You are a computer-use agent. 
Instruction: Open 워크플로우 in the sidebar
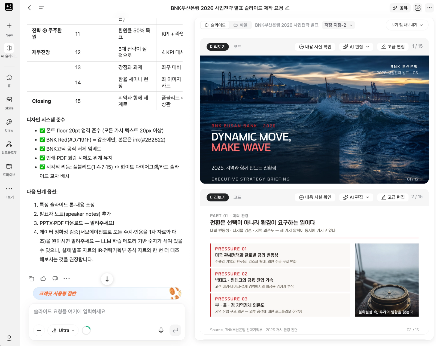9,147
